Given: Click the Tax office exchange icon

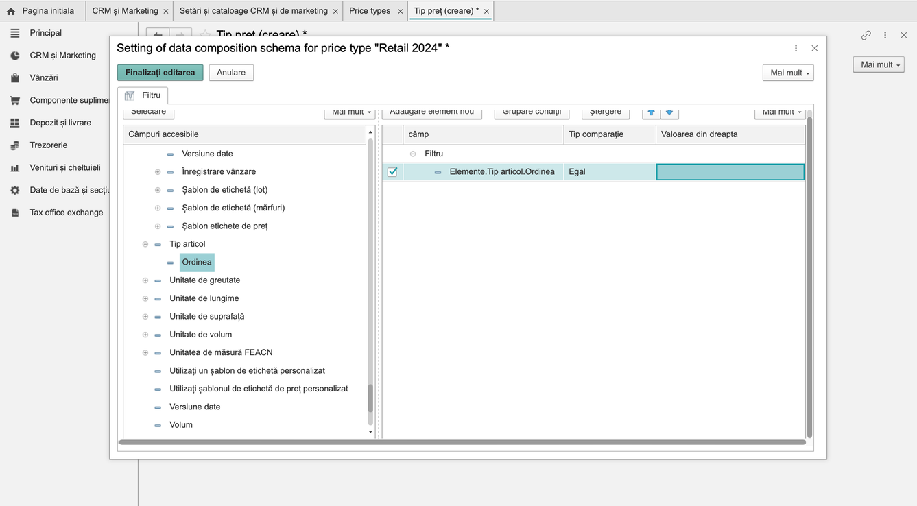Looking at the screenshot, I should tap(14, 213).
